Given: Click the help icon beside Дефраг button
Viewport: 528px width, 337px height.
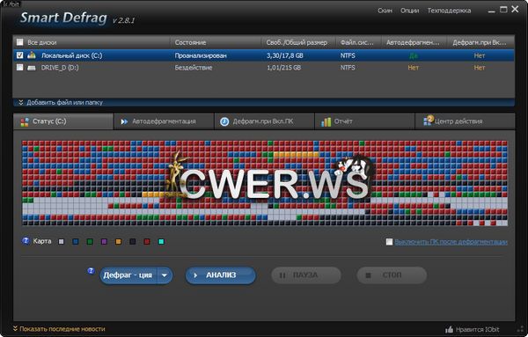Looking at the screenshot, I should point(91,271).
